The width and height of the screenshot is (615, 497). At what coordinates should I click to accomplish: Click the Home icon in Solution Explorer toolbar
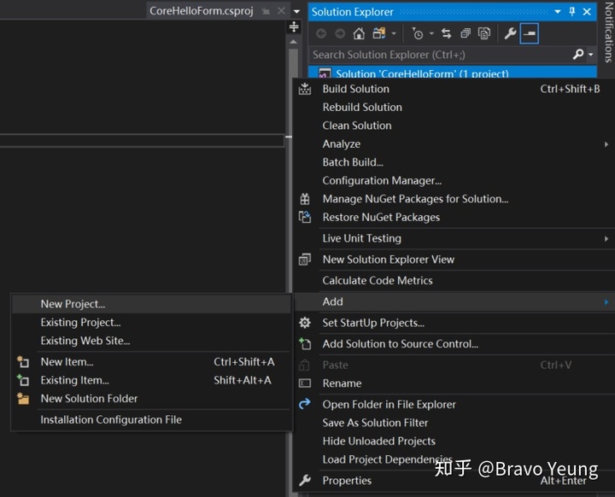coord(359,34)
